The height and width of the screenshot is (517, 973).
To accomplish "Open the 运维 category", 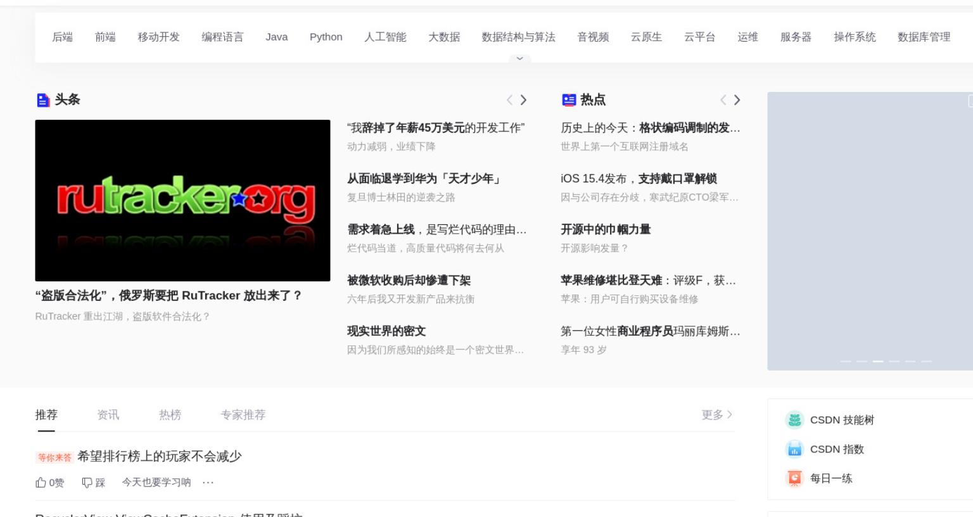I will point(747,37).
